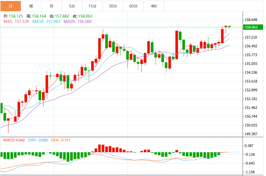Choose the 60分 interval tab
Screen dimensions: 266x176
[x=133, y=6]
